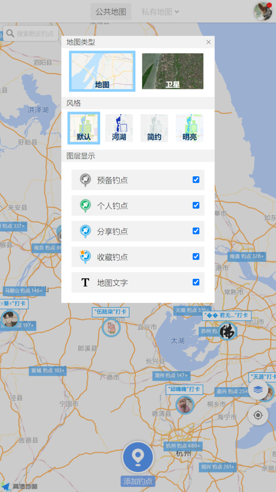The height and width of the screenshot is (492, 276).
Task: Click the 搜索附近钓点 search field
Action: coord(35,33)
